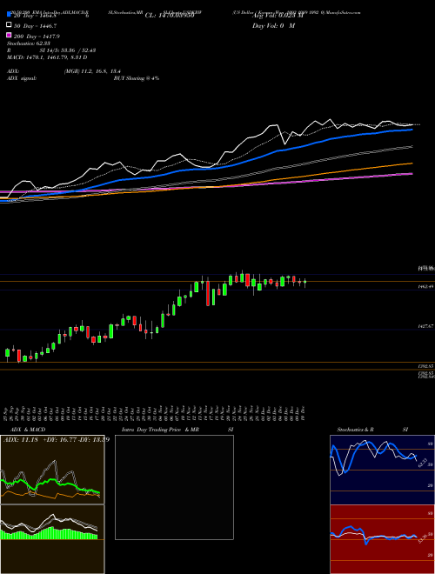
Task: Click the 'ADX signal:' label
Action: click(22, 78)
